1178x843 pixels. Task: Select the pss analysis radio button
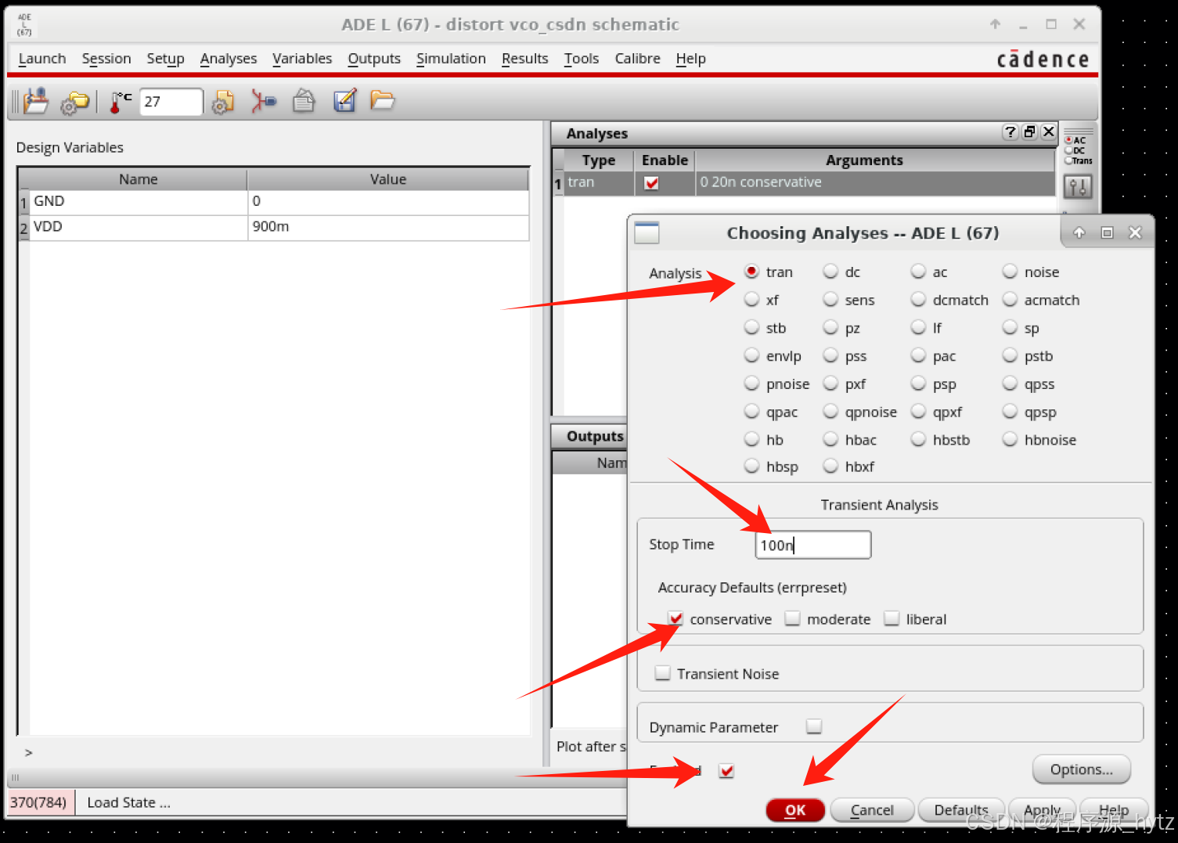830,356
